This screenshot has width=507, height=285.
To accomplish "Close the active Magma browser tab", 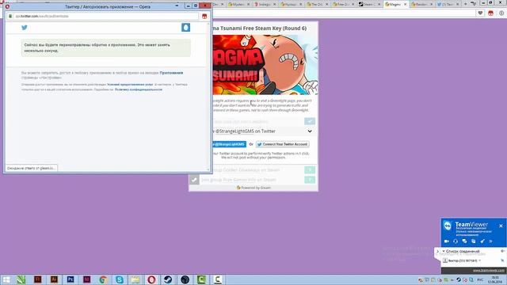I will coord(405,4).
